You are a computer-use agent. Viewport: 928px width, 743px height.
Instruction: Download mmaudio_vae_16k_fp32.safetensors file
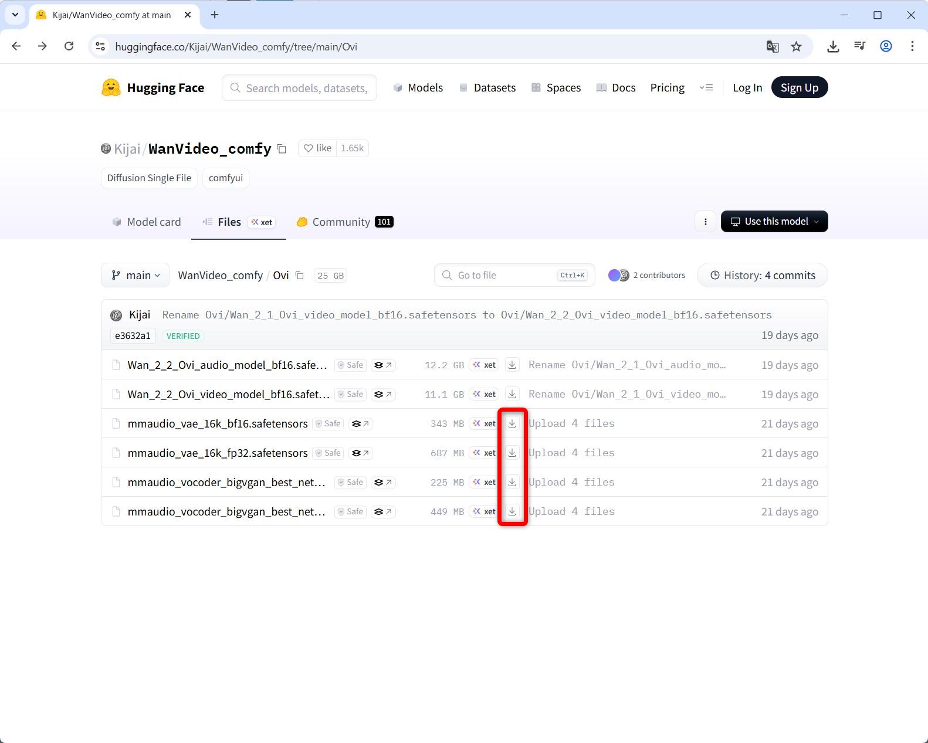[512, 453]
